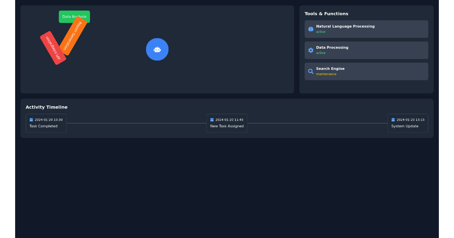This screenshot has width=454, height=238.
Task: Click the Data Processing gear icon
Action: point(311,50)
